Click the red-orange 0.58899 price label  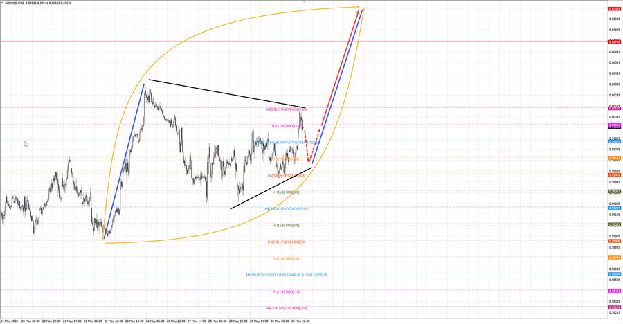(615, 241)
